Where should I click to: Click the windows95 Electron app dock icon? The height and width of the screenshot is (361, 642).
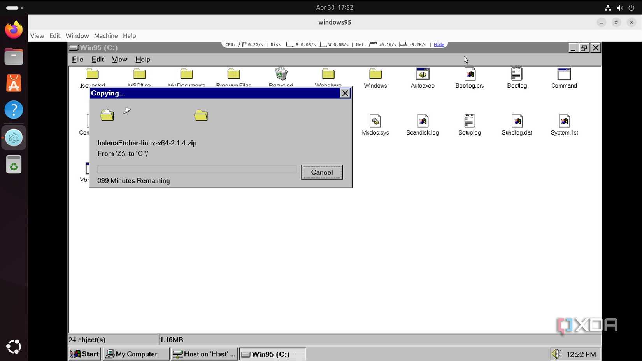click(x=14, y=137)
